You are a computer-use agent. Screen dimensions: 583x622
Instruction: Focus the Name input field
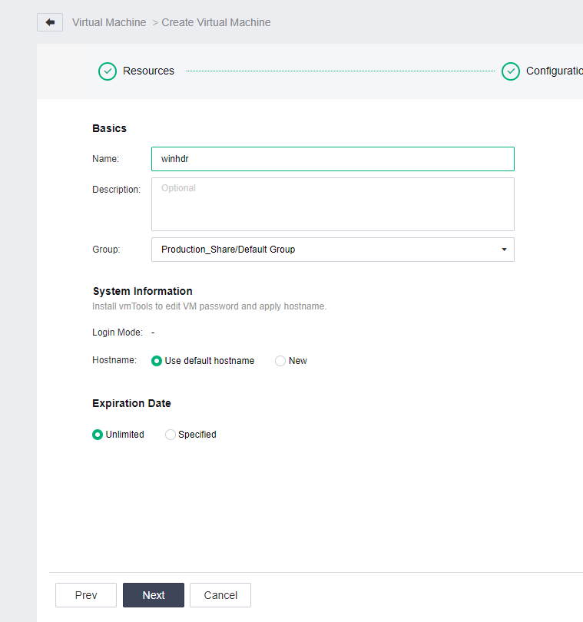click(333, 159)
